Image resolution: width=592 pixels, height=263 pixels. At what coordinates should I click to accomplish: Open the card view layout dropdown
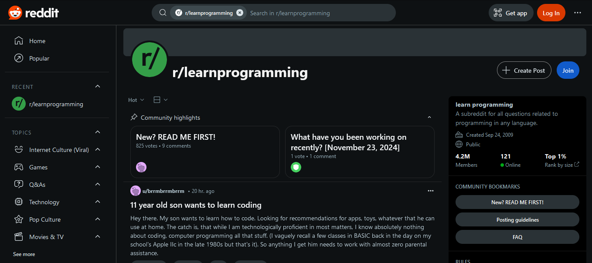[x=160, y=100]
